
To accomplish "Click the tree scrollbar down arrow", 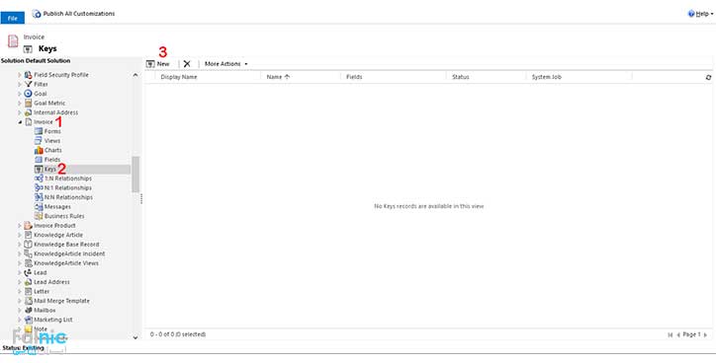I will [x=135, y=337].
